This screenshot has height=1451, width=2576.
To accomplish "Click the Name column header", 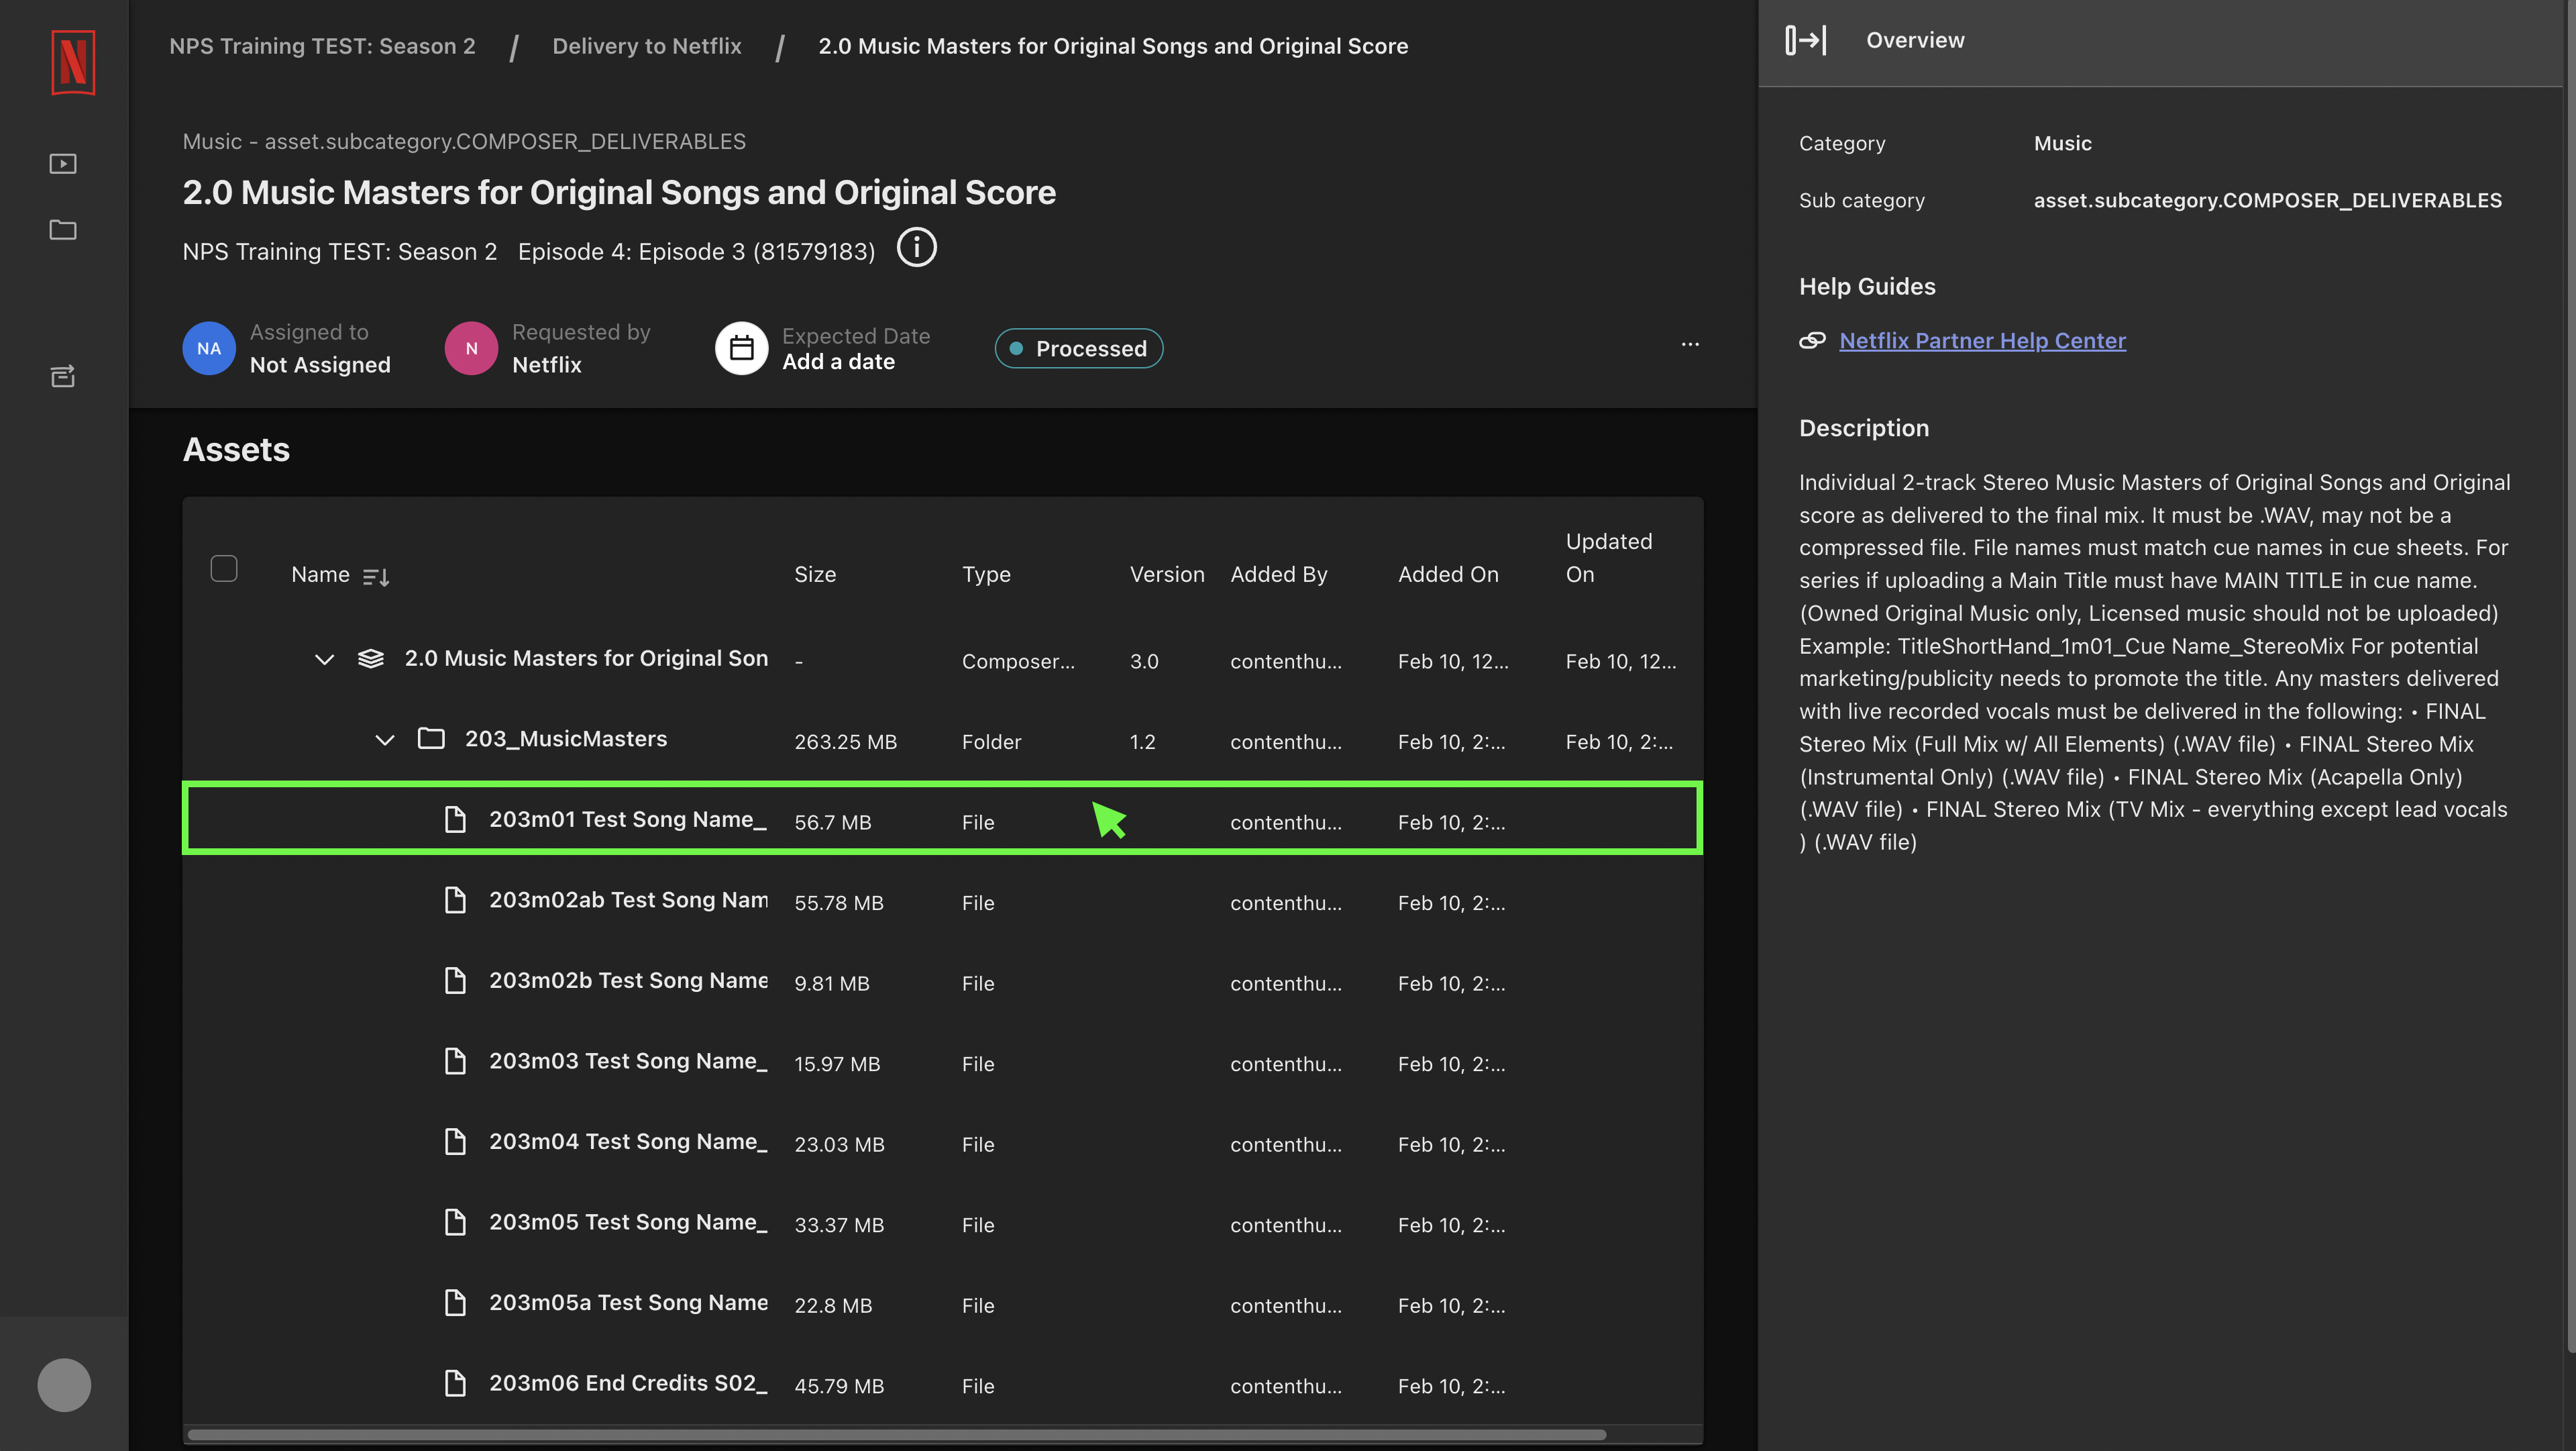I will (x=320, y=574).
